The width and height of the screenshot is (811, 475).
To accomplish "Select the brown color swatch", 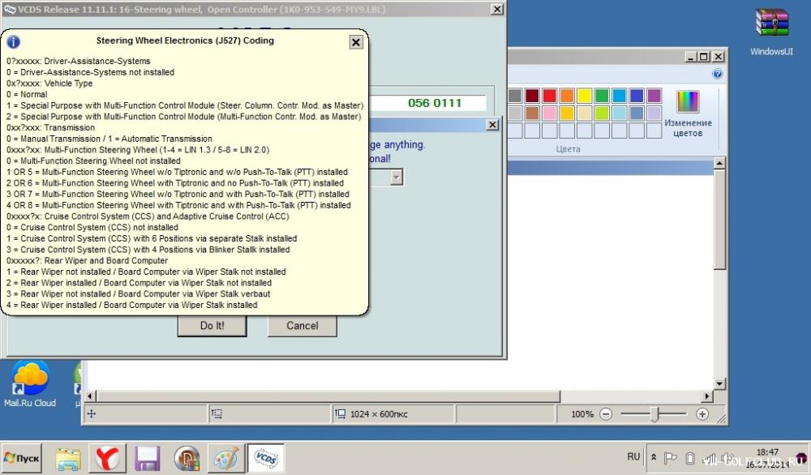I will pyautogui.click(x=532, y=113).
